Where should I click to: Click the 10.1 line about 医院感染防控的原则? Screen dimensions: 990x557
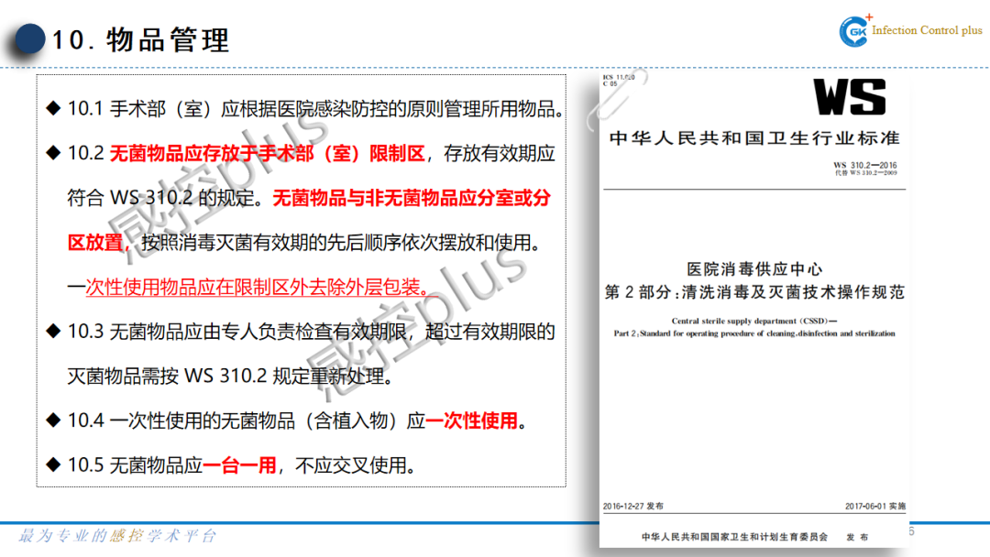(315, 109)
